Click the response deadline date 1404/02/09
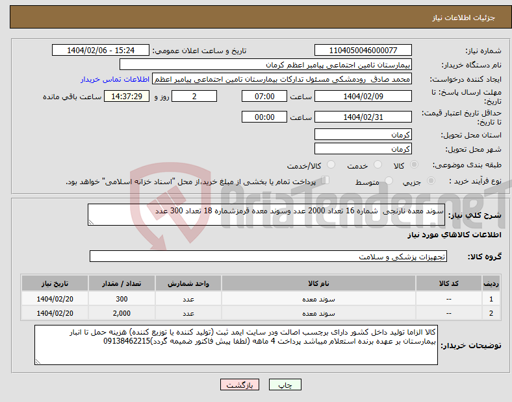This screenshot has height=402, width=512. point(363,97)
